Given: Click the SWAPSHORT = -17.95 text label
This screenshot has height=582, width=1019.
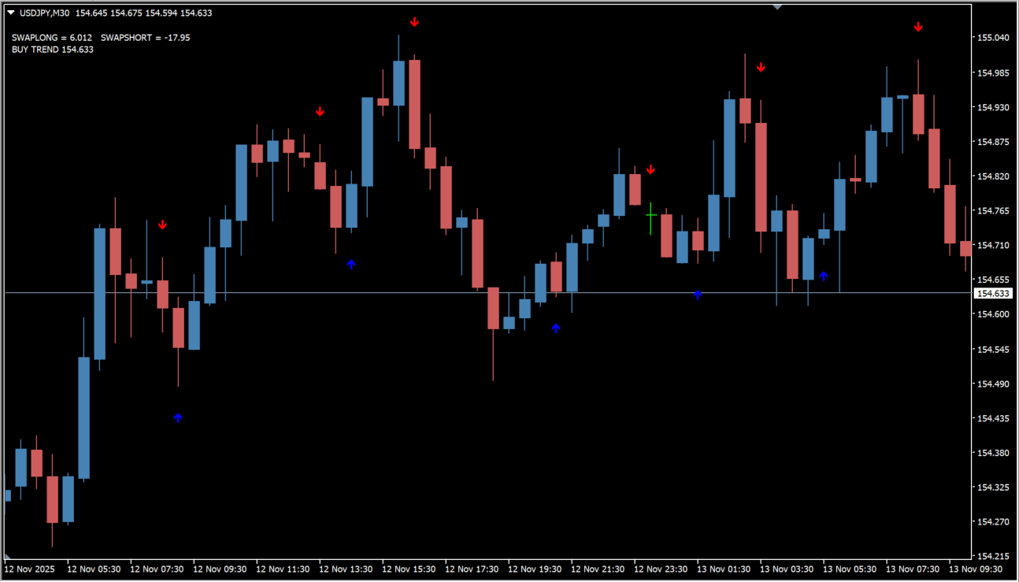Looking at the screenshot, I should (145, 37).
